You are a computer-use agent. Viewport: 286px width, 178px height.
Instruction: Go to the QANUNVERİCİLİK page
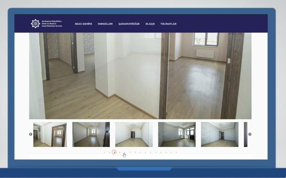[129, 24]
